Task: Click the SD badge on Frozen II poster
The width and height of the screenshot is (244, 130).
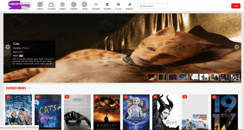Action: click(126, 97)
